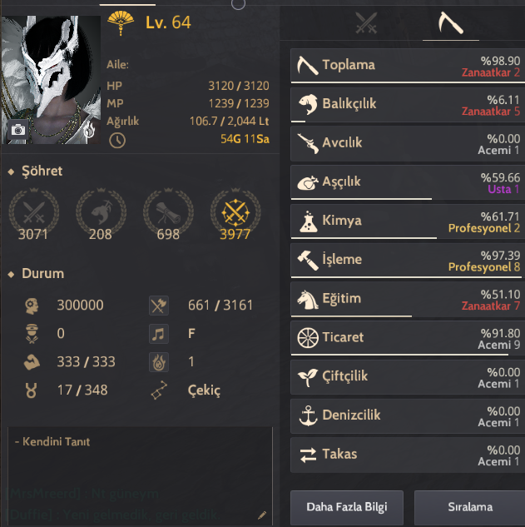
Task: Select the combat fame badge showing 3071
Action: (33, 215)
